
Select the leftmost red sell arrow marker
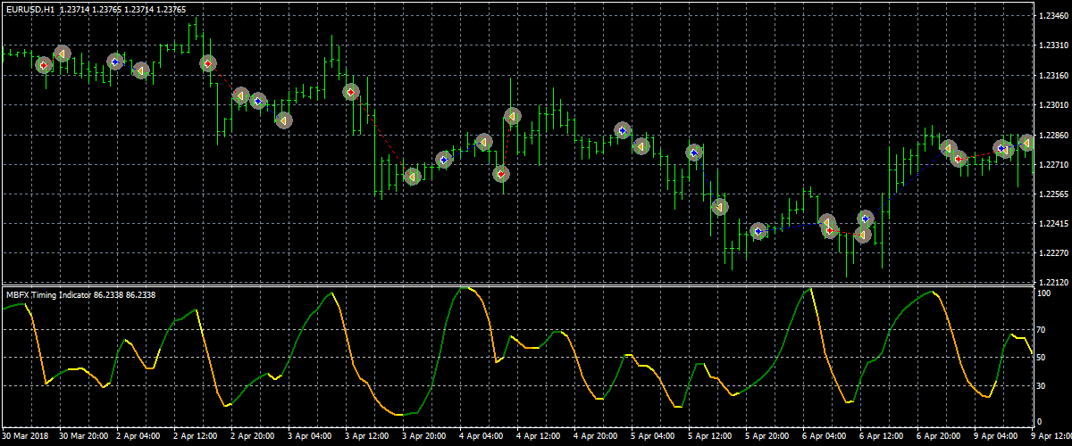(44, 65)
